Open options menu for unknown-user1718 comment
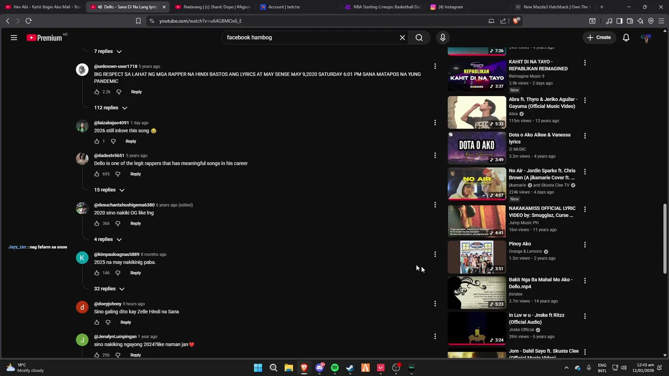This screenshot has height=376, width=669. coord(435,66)
